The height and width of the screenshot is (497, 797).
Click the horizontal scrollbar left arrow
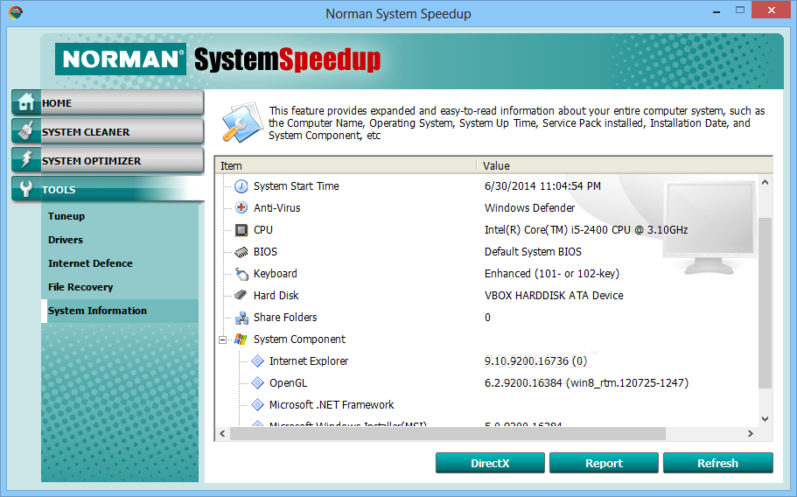pyautogui.click(x=222, y=433)
